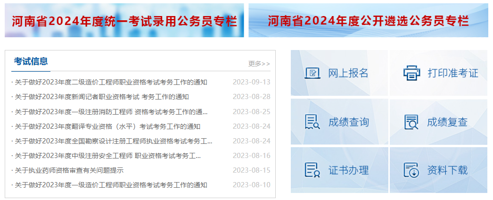
Task: Open 二级造价工程师 exam notice link
Action: [111, 82]
